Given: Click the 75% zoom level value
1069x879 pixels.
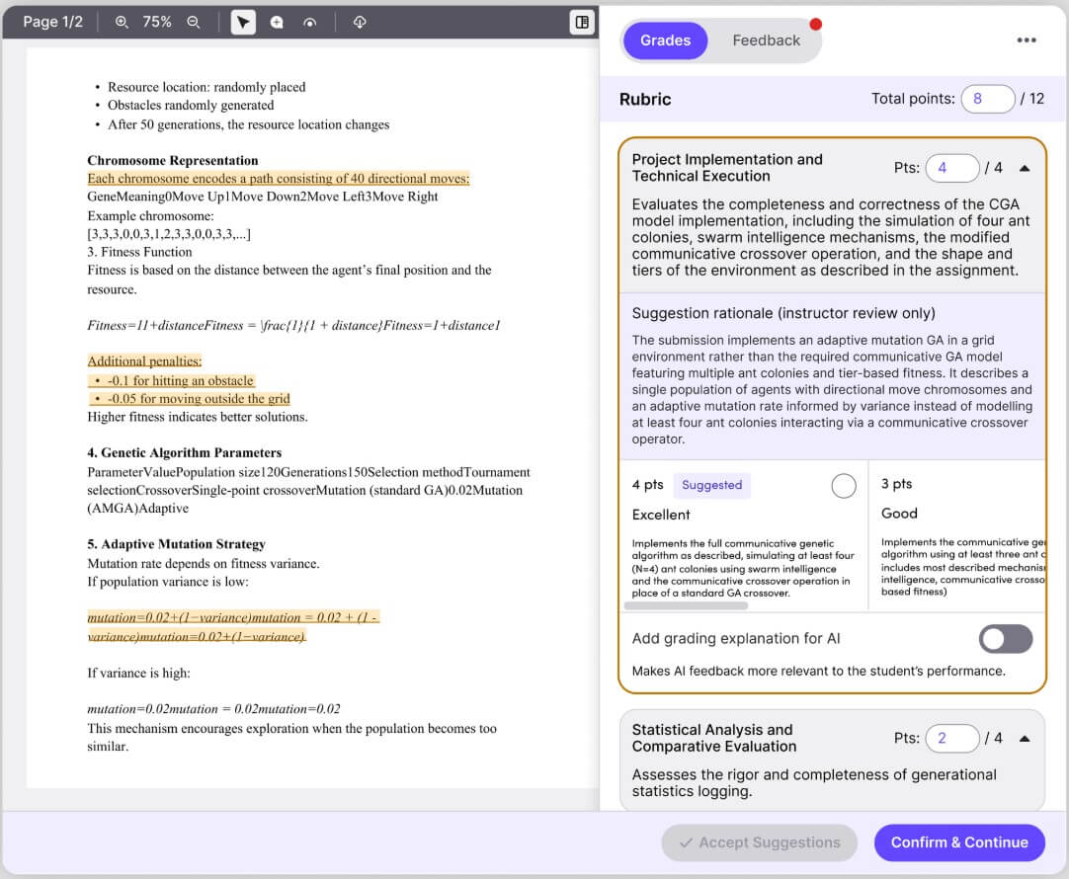Looking at the screenshot, I should tap(157, 22).
